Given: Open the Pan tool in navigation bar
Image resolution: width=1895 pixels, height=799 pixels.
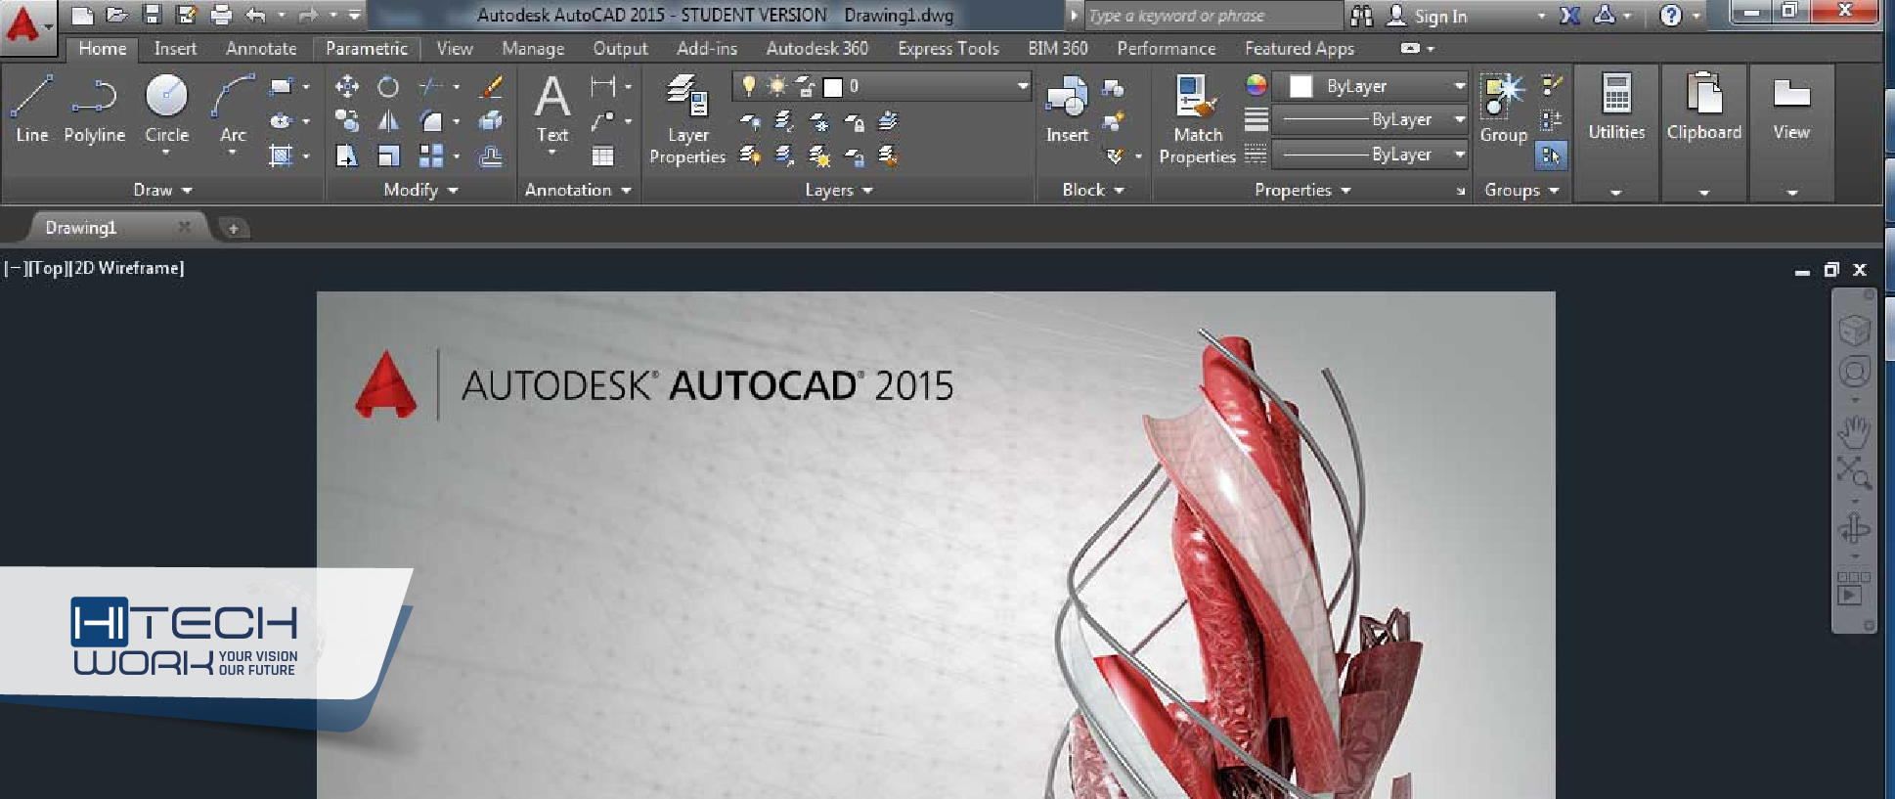Looking at the screenshot, I should click(1854, 431).
